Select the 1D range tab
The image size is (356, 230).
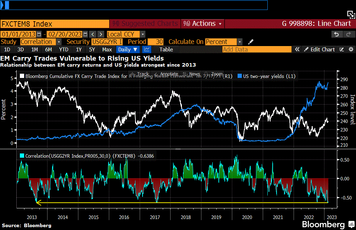[x=7, y=50]
